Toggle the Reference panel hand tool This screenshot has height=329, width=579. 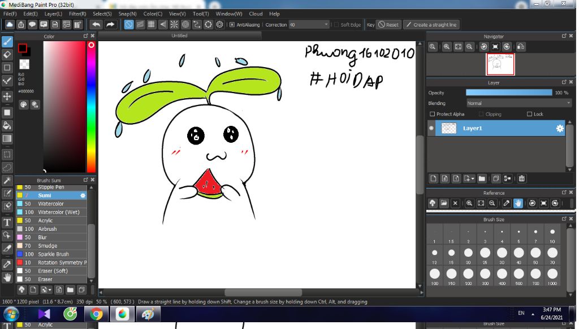518,203
